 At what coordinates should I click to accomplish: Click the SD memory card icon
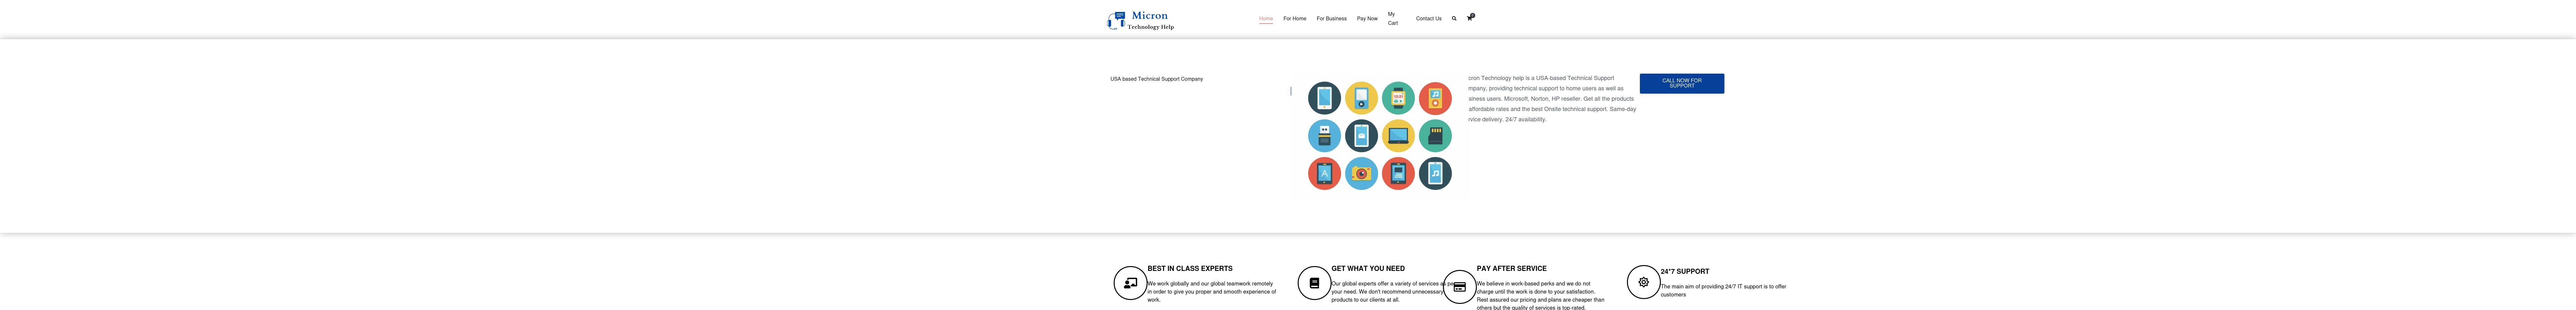(1435, 136)
